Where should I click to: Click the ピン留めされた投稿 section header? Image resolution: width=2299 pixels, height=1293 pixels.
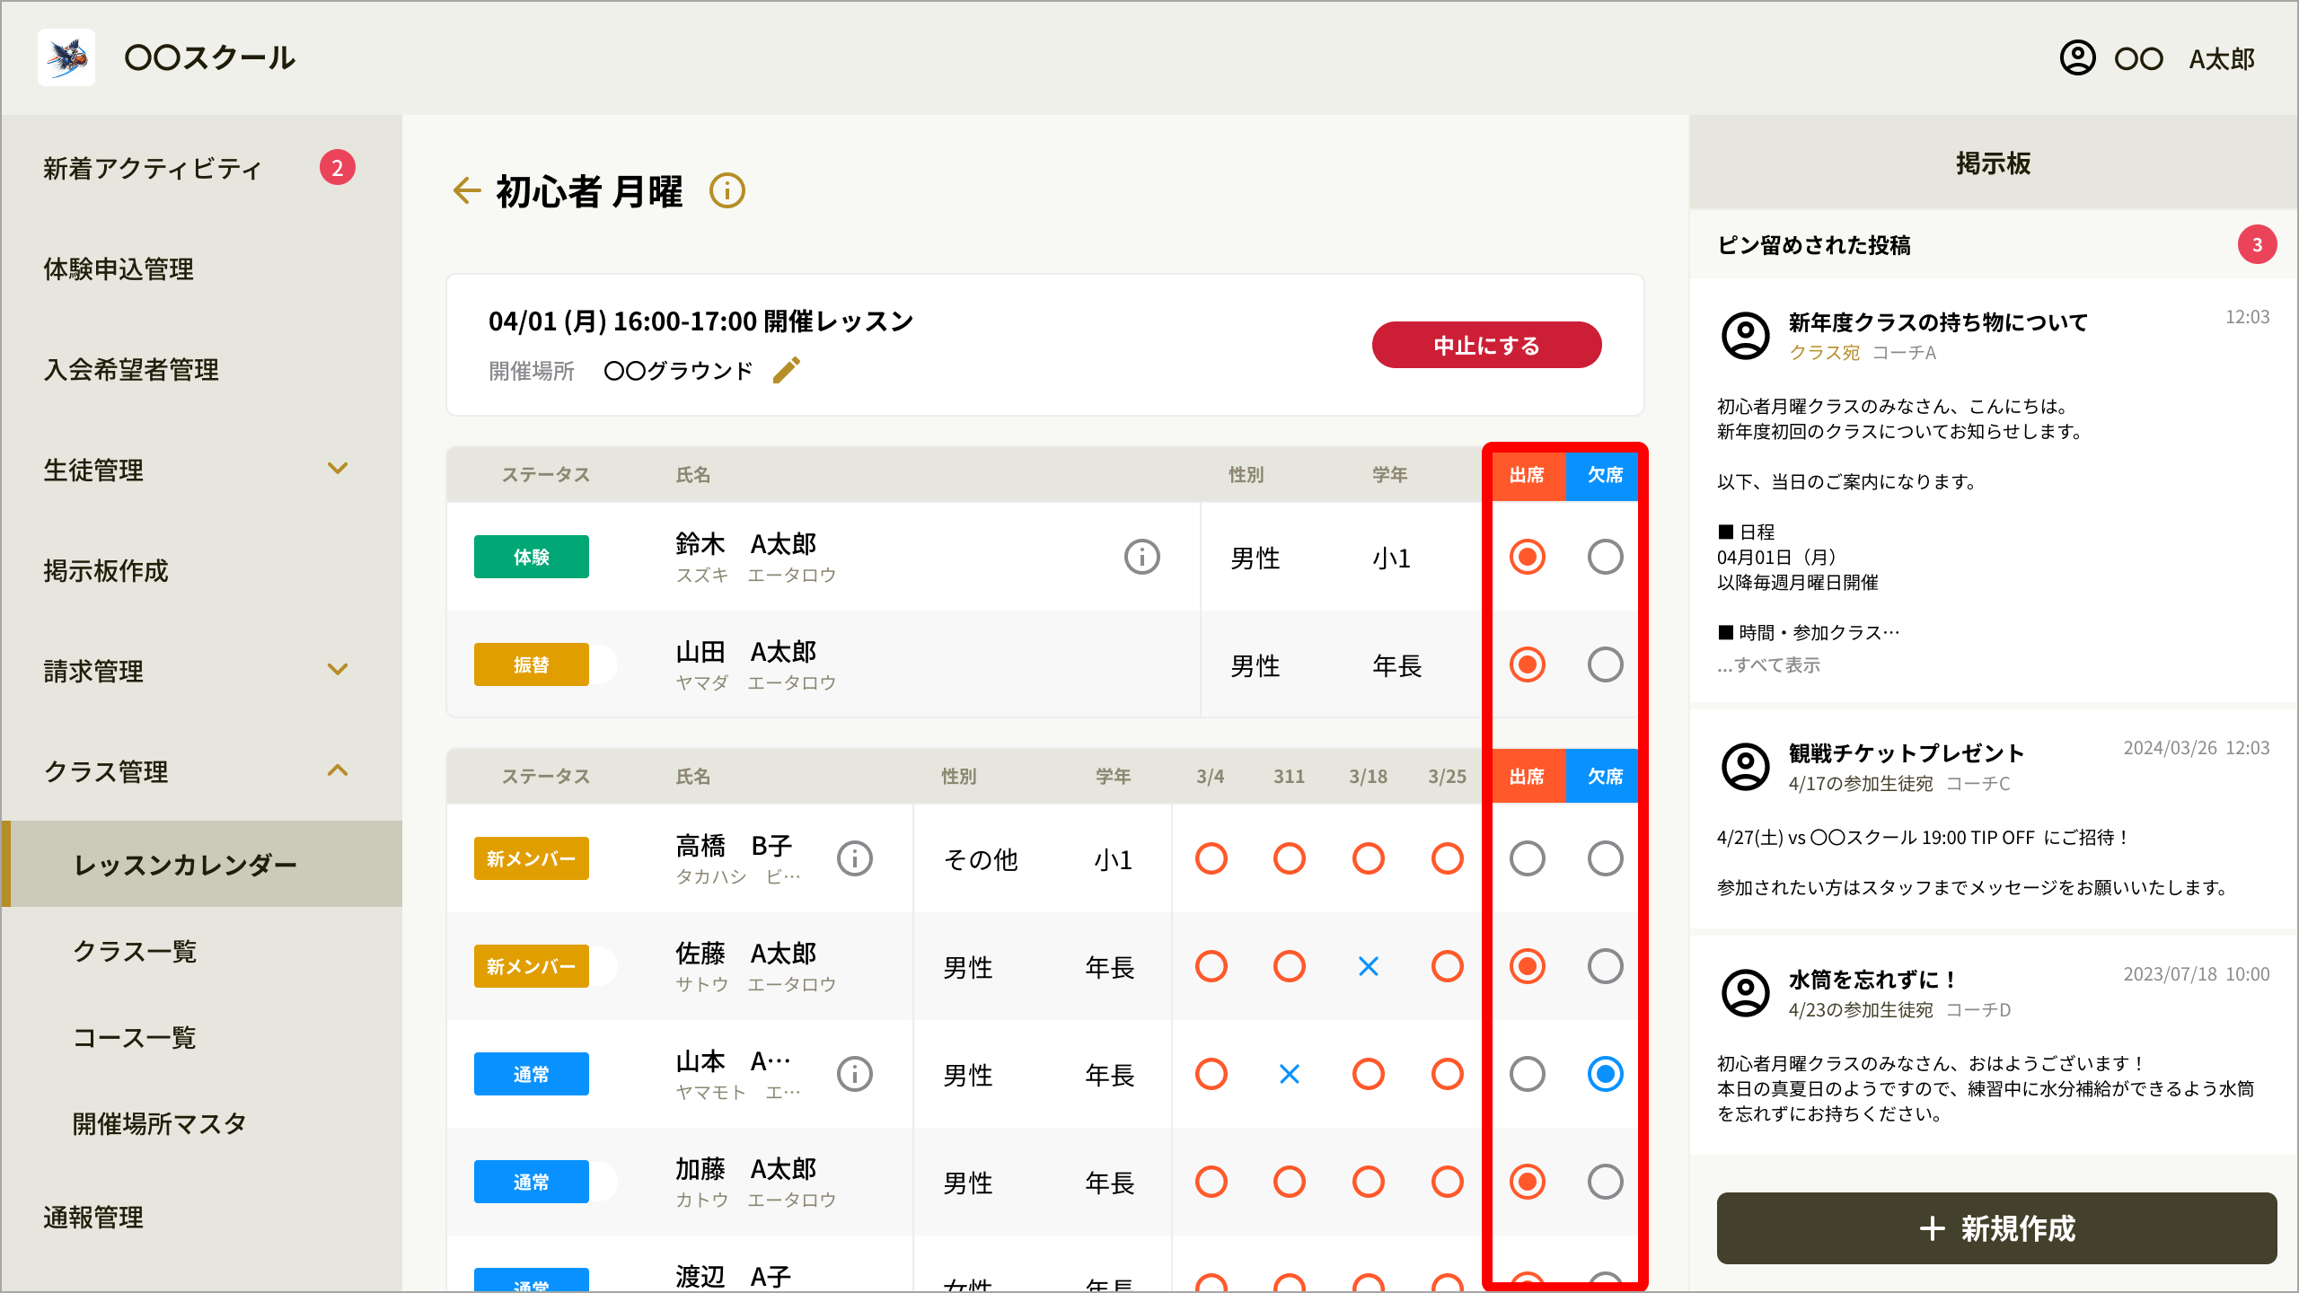click(x=1814, y=245)
